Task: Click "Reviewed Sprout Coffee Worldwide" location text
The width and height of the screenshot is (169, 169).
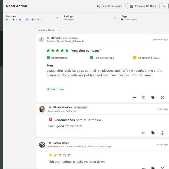Action: click(80, 147)
